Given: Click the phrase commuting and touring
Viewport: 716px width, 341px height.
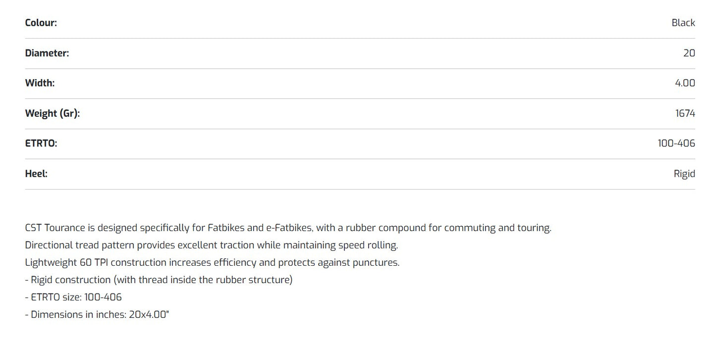Looking at the screenshot, I should (x=497, y=228).
